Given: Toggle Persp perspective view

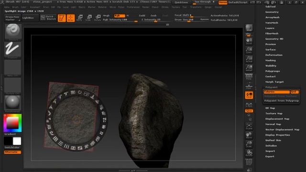Looking at the screenshot, I should tap(249, 76).
